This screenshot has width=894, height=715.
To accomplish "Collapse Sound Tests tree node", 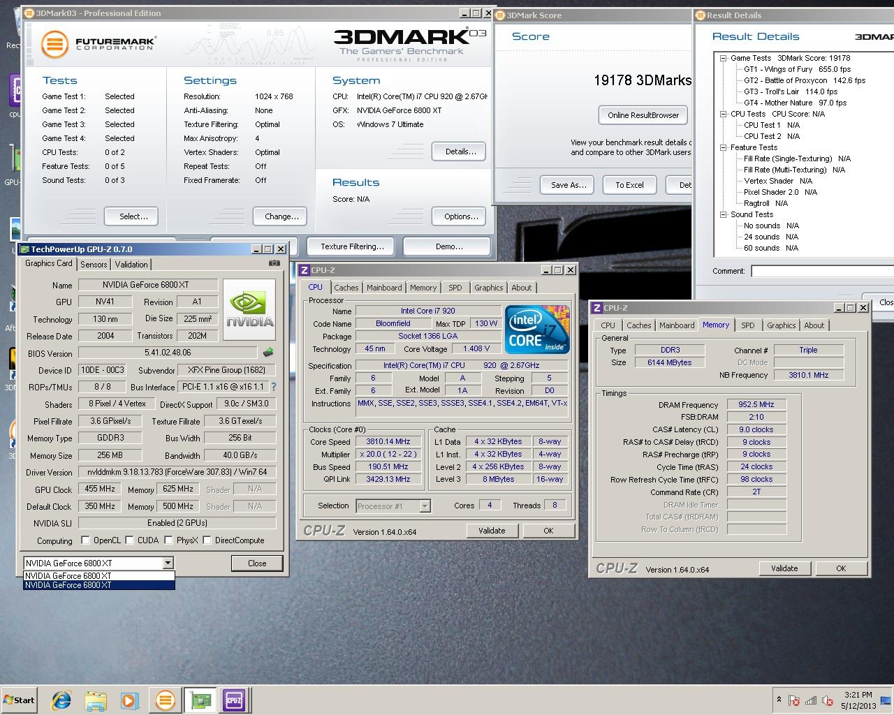I will point(724,214).
